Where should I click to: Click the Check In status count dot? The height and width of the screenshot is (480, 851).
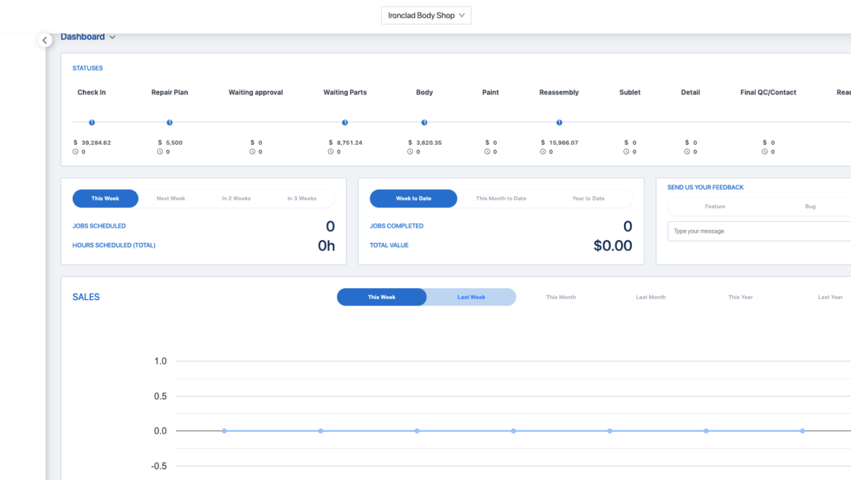tap(92, 123)
